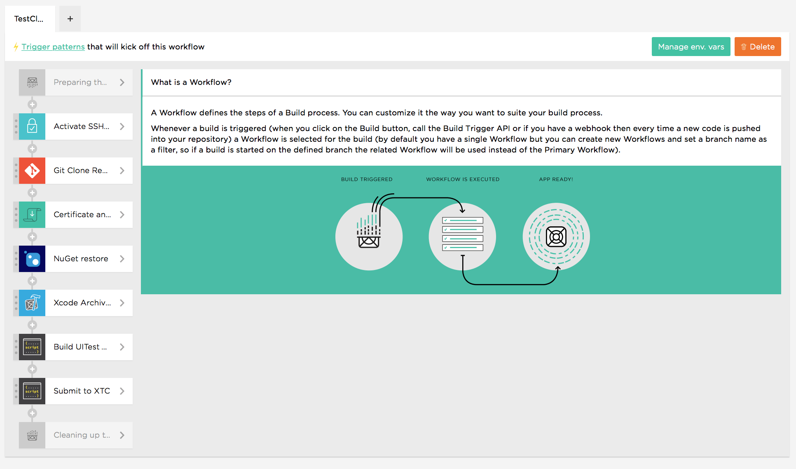The width and height of the screenshot is (796, 469).
Task: Switch to the TestCl... workflow tab
Action: [x=29, y=19]
